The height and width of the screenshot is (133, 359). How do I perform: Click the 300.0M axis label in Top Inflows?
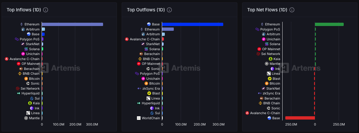(x=92, y=124)
